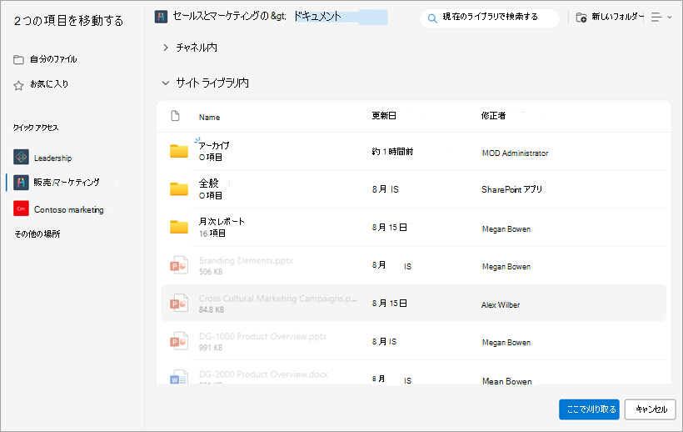Open the 全般 folder icon

(x=178, y=188)
